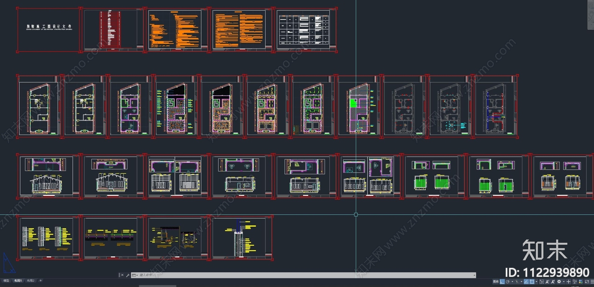
Task: Select the 布局1 layout tab
Action: tap(18, 281)
